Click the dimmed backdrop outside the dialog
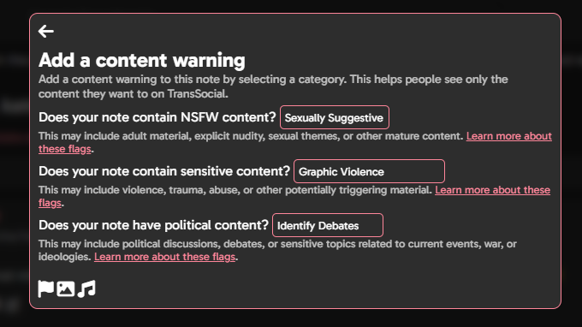Screen dimensions: 582x327 [x=291, y=318]
